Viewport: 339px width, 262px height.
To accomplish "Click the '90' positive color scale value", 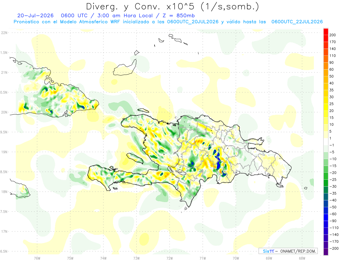I will click(331, 62).
